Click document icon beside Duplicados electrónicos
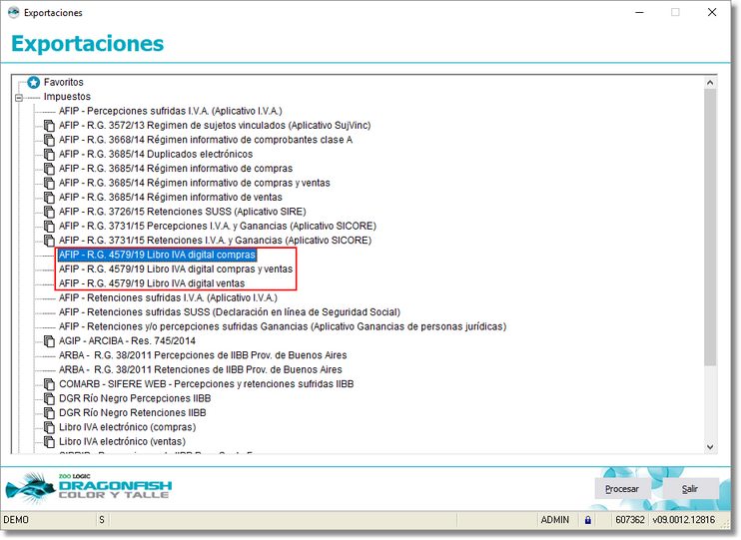 click(49, 155)
